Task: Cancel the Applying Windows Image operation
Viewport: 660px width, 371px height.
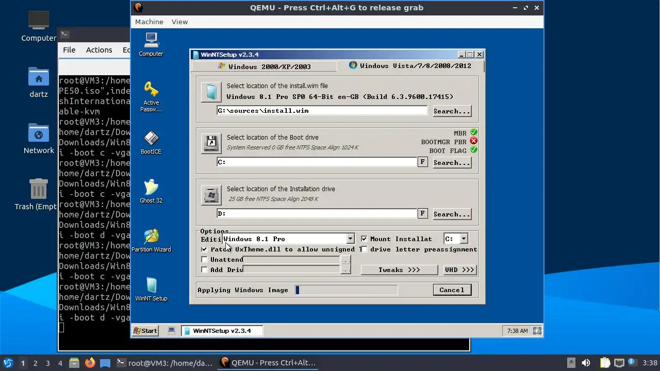Action: [452, 290]
